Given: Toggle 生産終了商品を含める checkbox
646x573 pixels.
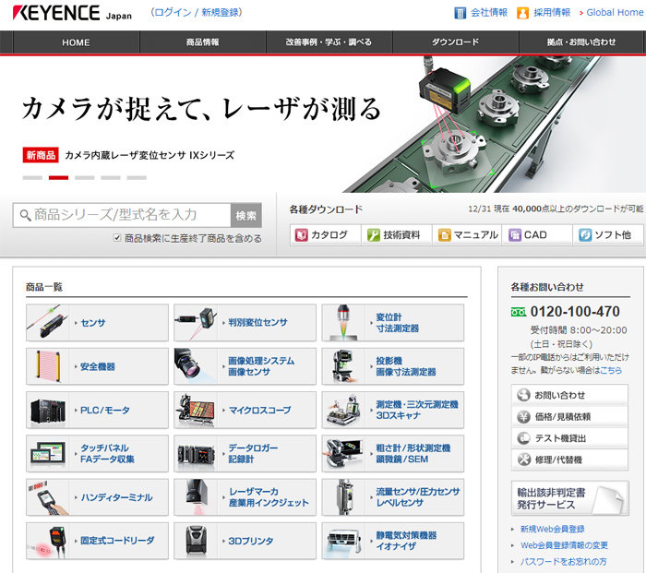Looking at the screenshot, I should (117, 238).
